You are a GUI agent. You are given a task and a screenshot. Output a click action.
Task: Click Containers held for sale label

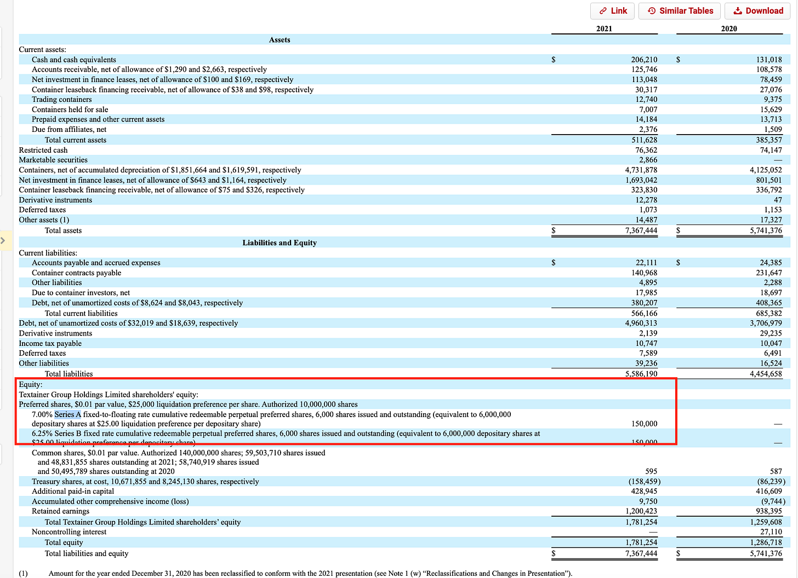click(70, 109)
